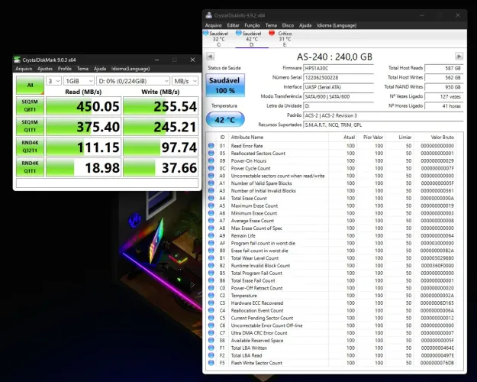477x382 pixels.
Task: Click the Número Serial field
Action: (339, 78)
